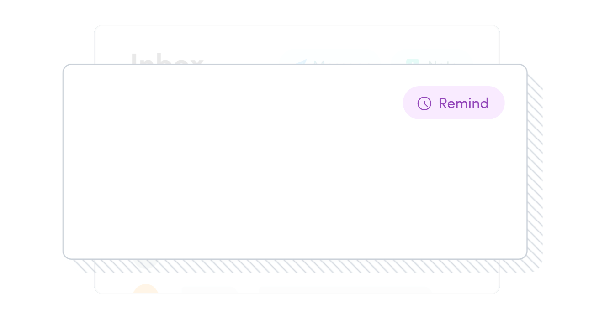Click the background Inbox panel top area
This screenshot has width=594, height=319.
297,44
